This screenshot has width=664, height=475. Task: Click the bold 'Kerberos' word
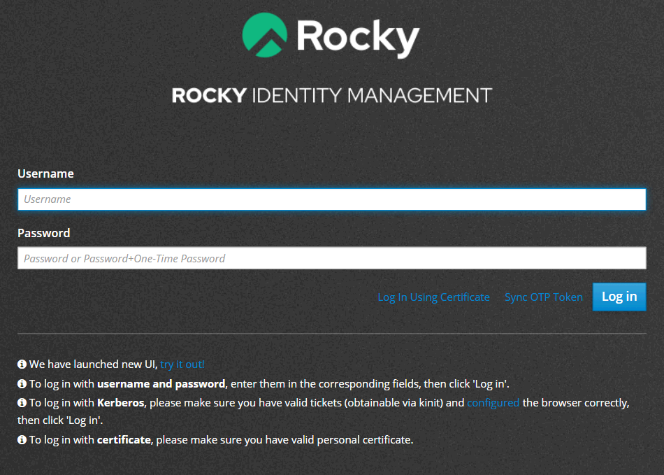pos(121,402)
